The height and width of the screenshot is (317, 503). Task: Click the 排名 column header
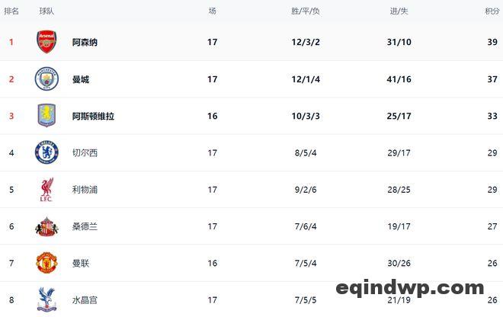coord(11,11)
